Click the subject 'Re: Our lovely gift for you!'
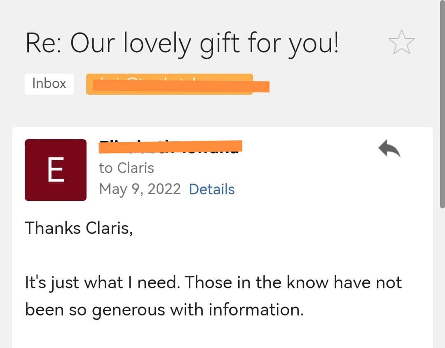The image size is (445, 348). (182, 43)
